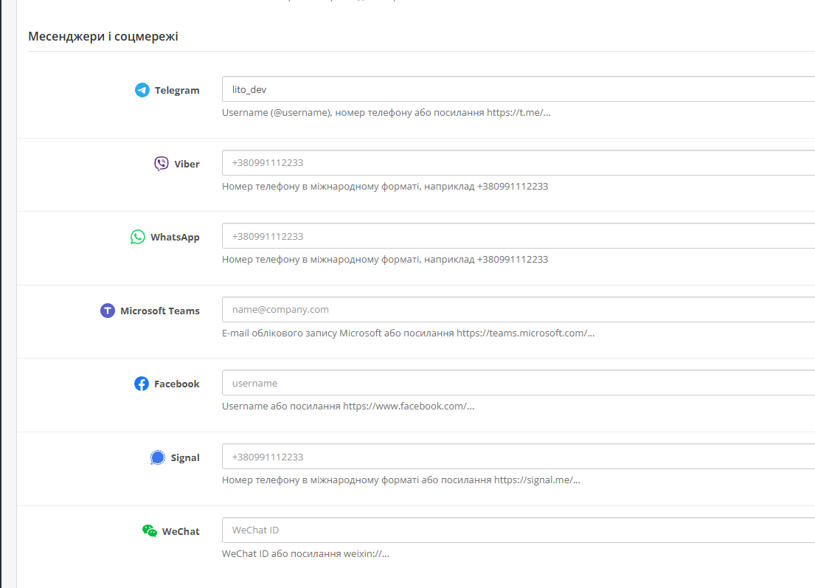This screenshot has width=815, height=588.
Task: Focus the Telegram field containing lito_dev
Action: [x=519, y=89]
